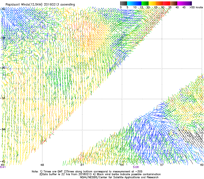The height and width of the screenshot is (179, 204).
Task: Click the '57' longitude axis label
Action: pyautogui.click(x=162, y=165)
